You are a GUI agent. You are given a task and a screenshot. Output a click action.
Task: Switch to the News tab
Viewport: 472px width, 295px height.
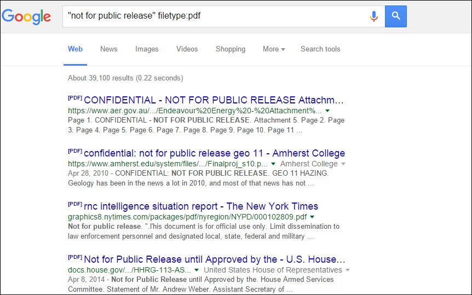pos(108,49)
